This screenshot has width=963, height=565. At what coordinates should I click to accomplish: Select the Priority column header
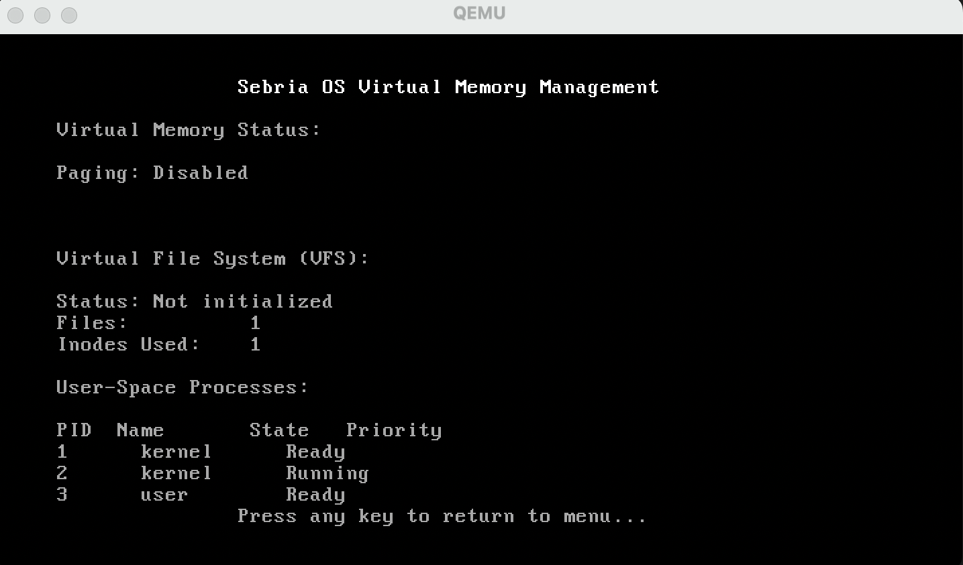395,430
